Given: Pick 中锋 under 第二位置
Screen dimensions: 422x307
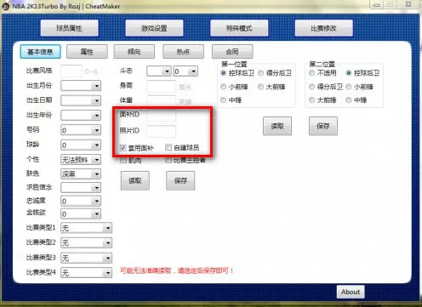Looking at the screenshot, I should (349, 100).
